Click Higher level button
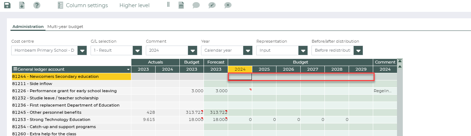The image size is (471, 136). 134,5
